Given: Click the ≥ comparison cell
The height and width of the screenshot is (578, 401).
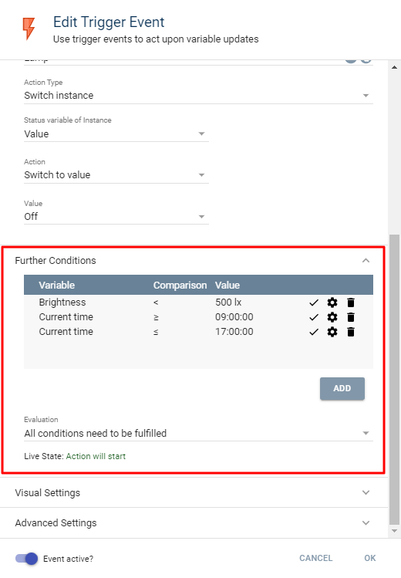Looking at the screenshot, I should (156, 317).
